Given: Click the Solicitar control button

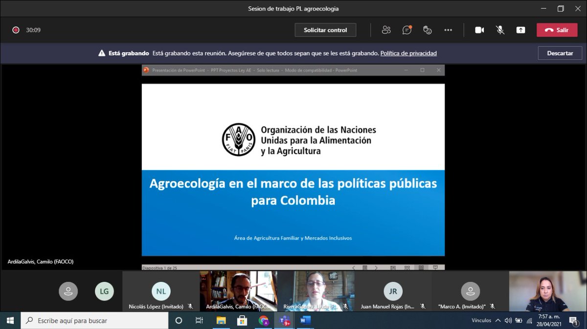Looking at the screenshot, I should [325, 30].
